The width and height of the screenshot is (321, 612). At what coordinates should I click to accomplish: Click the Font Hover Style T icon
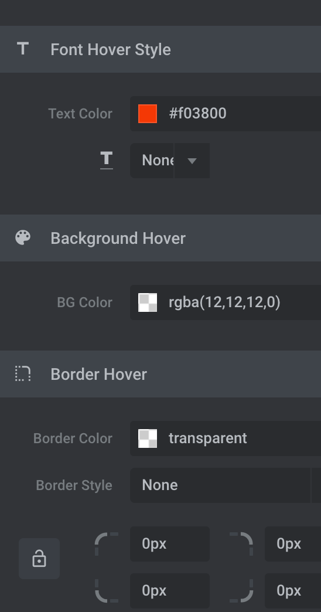23,49
